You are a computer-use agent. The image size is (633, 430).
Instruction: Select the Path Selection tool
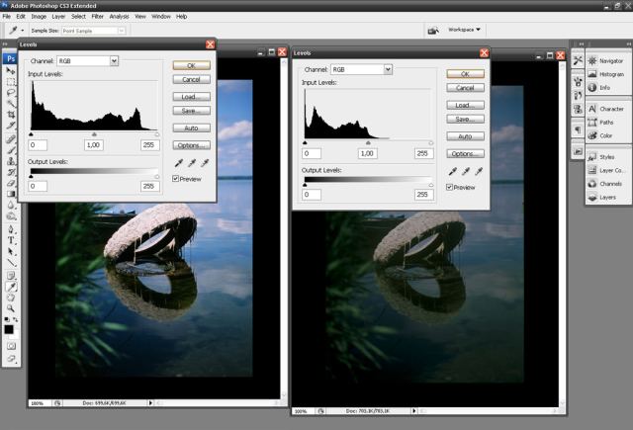11,251
